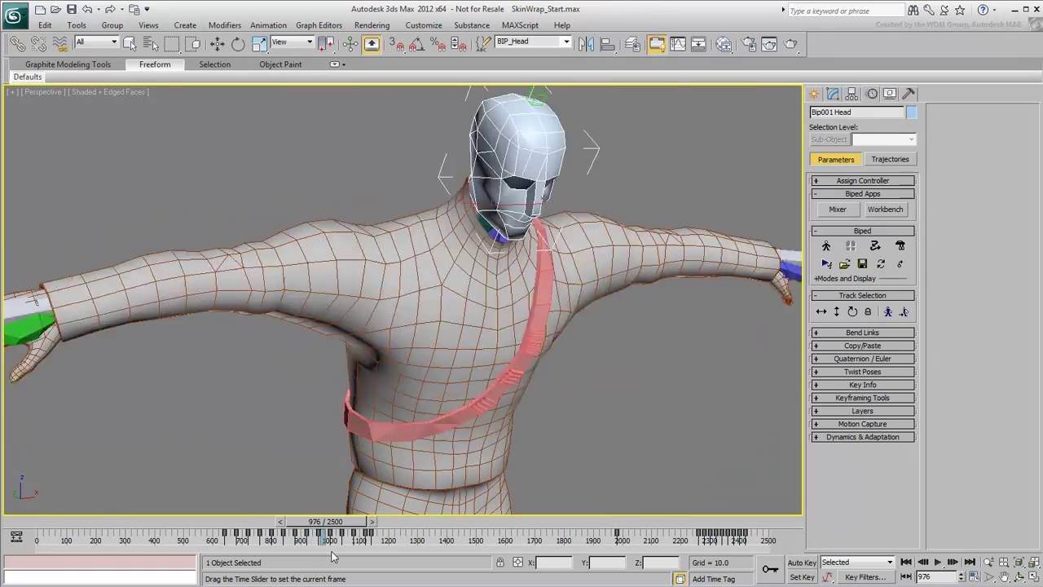
Task: Click the Trajectories button
Action: pyautogui.click(x=890, y=159)
